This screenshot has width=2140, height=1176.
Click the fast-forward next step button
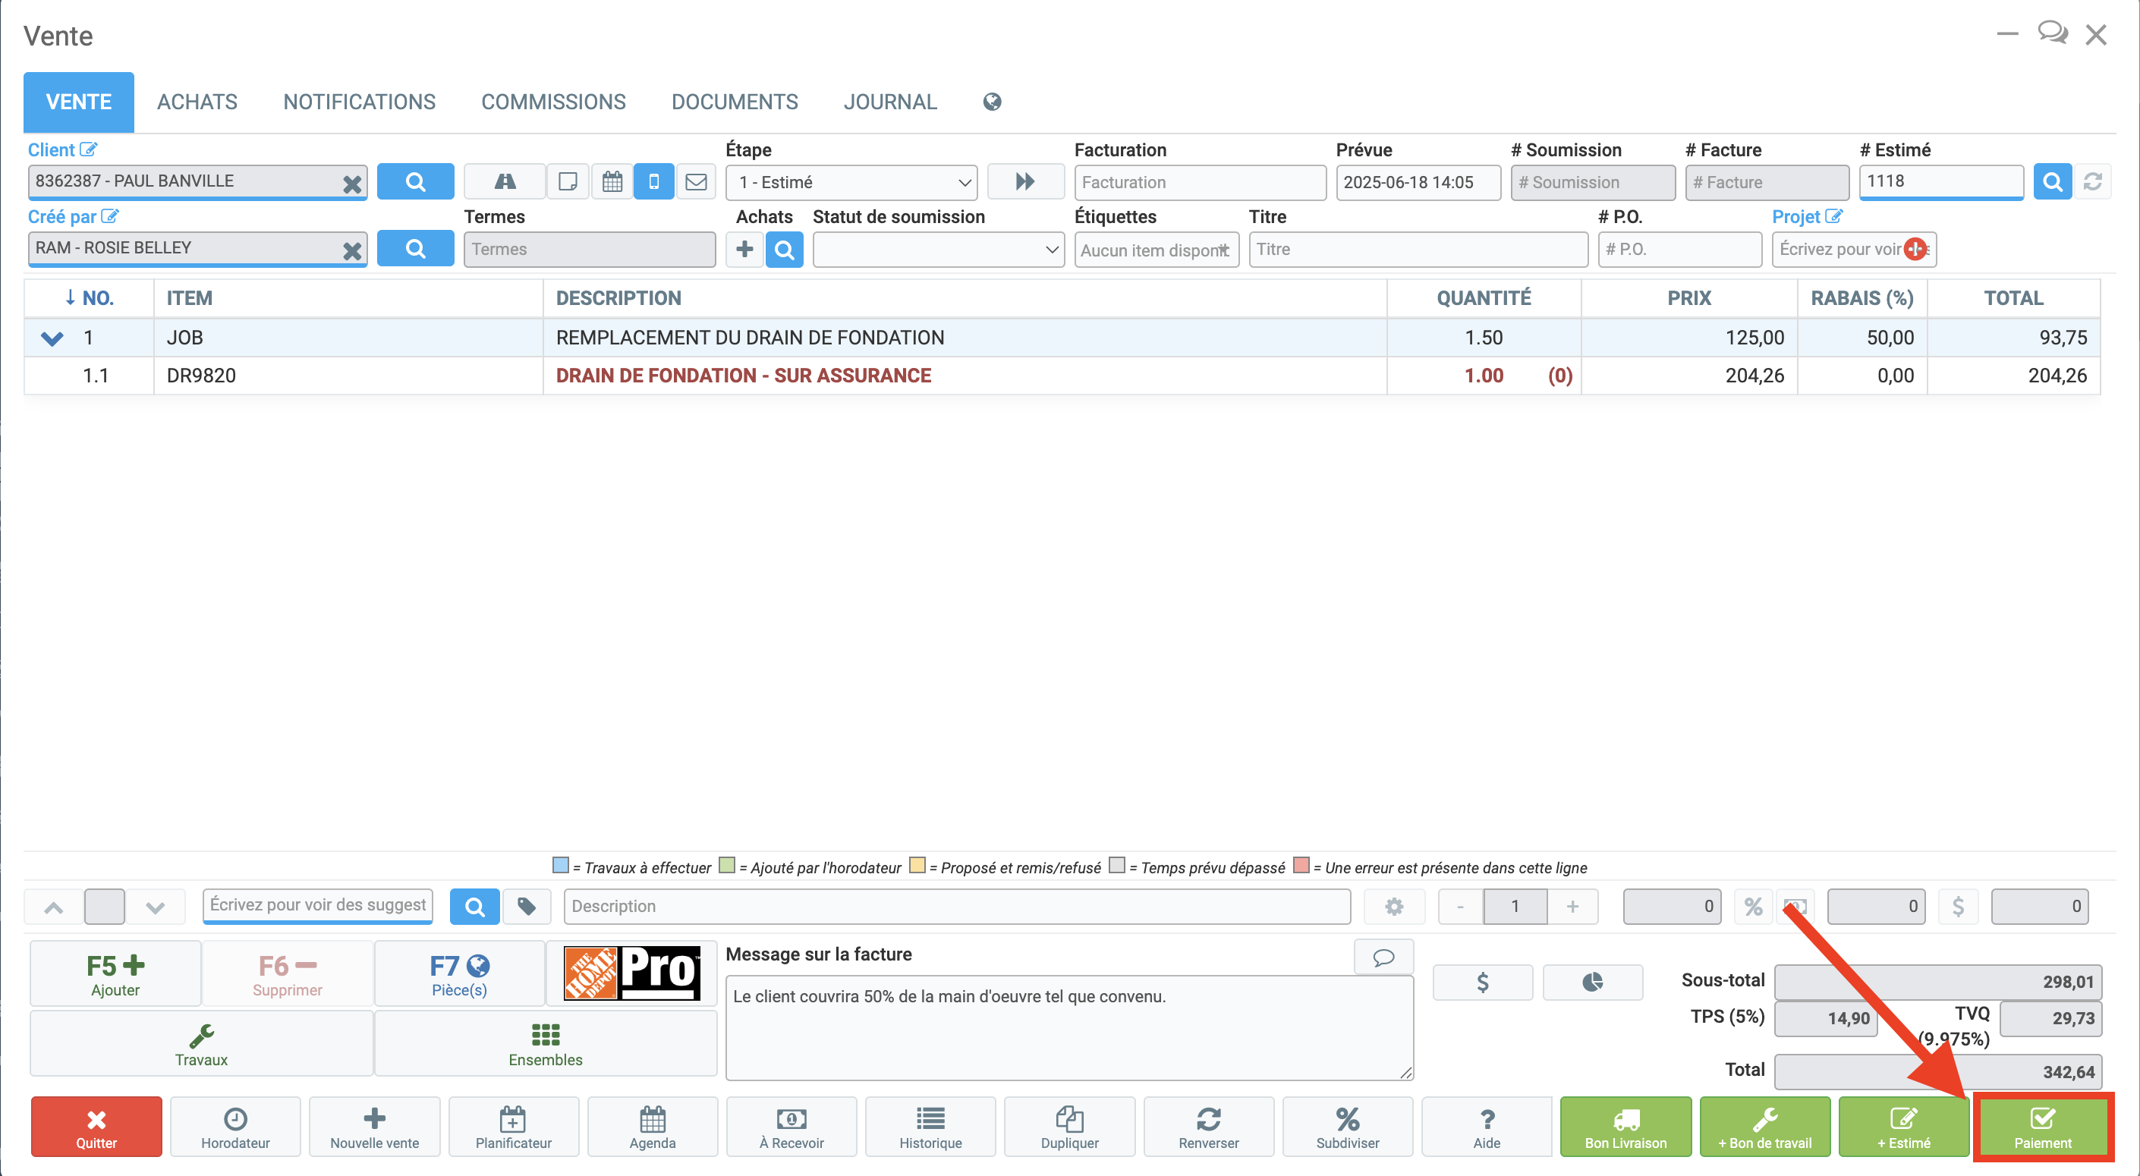(x=1025, y=182)
